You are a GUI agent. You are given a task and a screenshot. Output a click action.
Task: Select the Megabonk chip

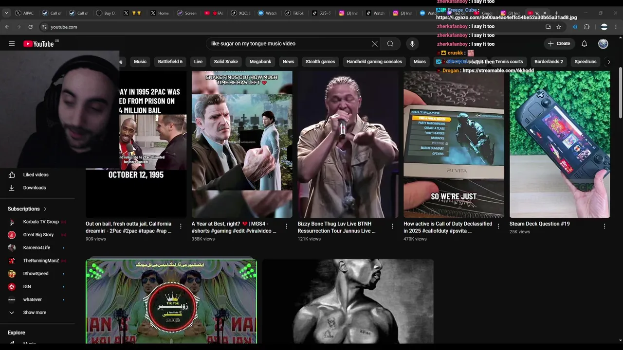[260, 62]
